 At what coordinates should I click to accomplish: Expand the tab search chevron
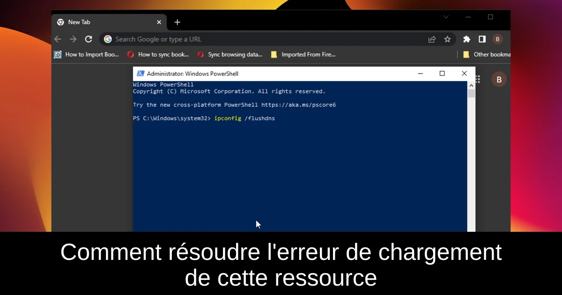[x=446, y=17]
